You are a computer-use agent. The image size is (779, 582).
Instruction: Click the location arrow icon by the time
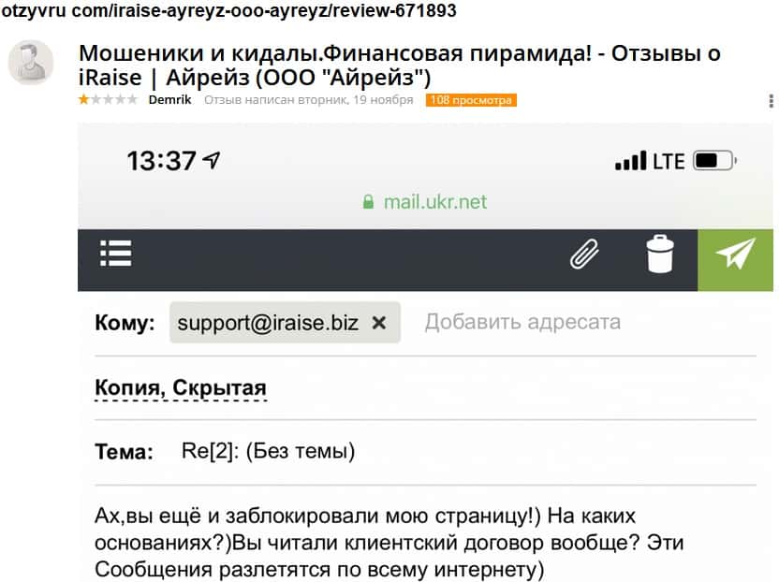click(212, 160)
